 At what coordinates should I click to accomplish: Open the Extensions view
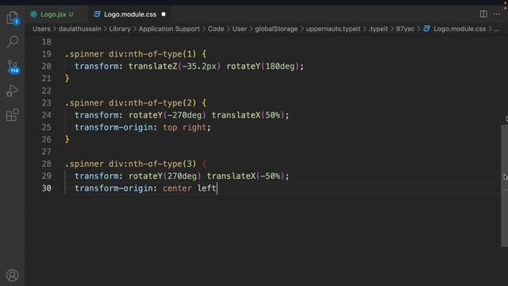13,115
